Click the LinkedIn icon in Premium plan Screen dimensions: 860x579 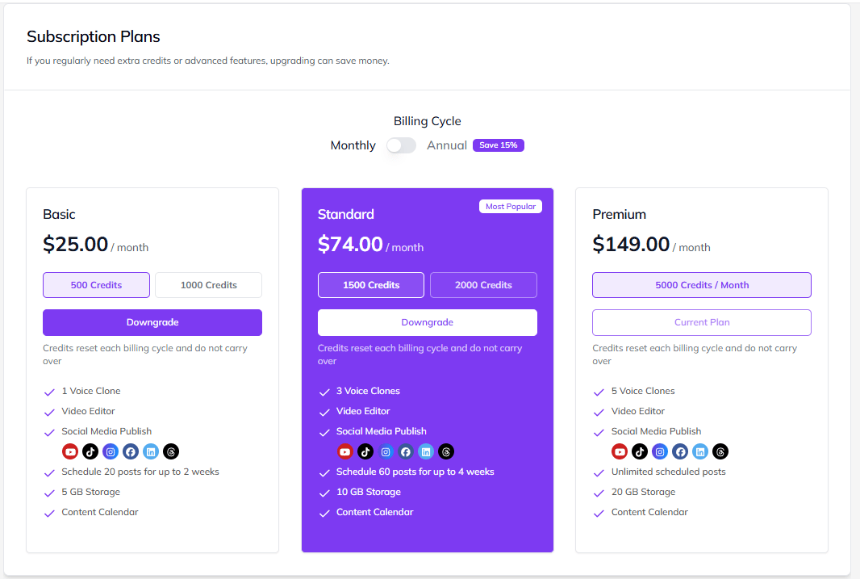(700, 451)
